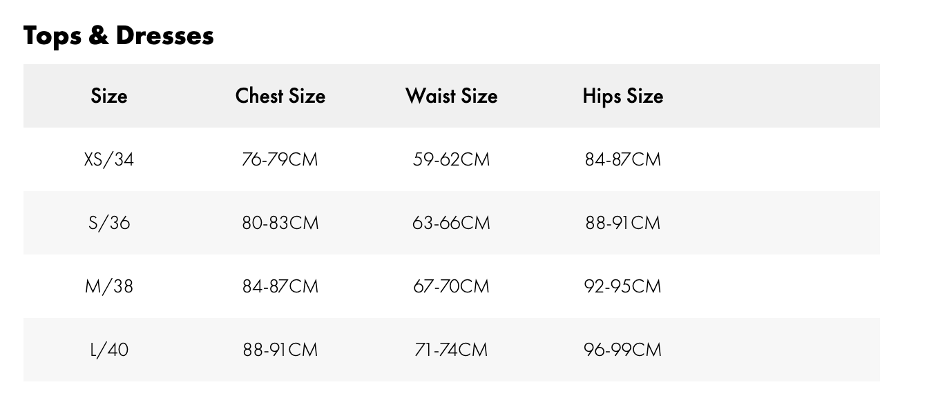Click the 88-91CM chest value for L/40
The height and width of the screenshot is (418, 938).
pos(280,350)
